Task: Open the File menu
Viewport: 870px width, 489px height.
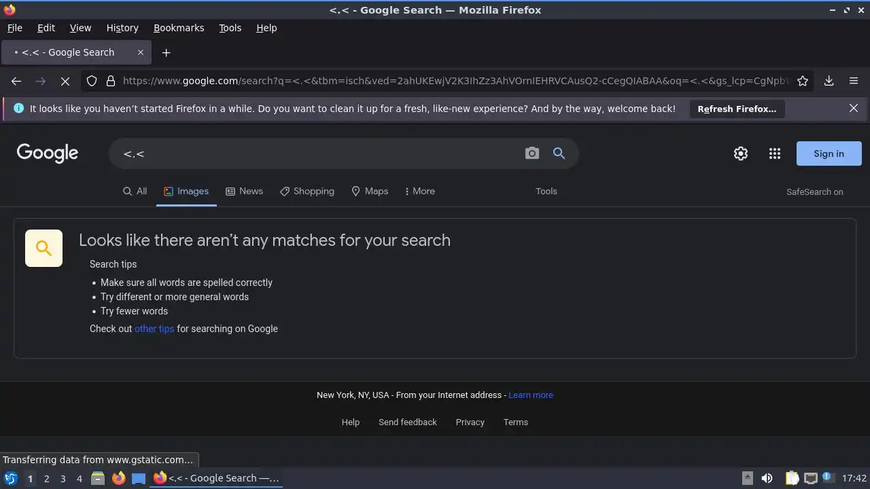Action: pos(14,28)
